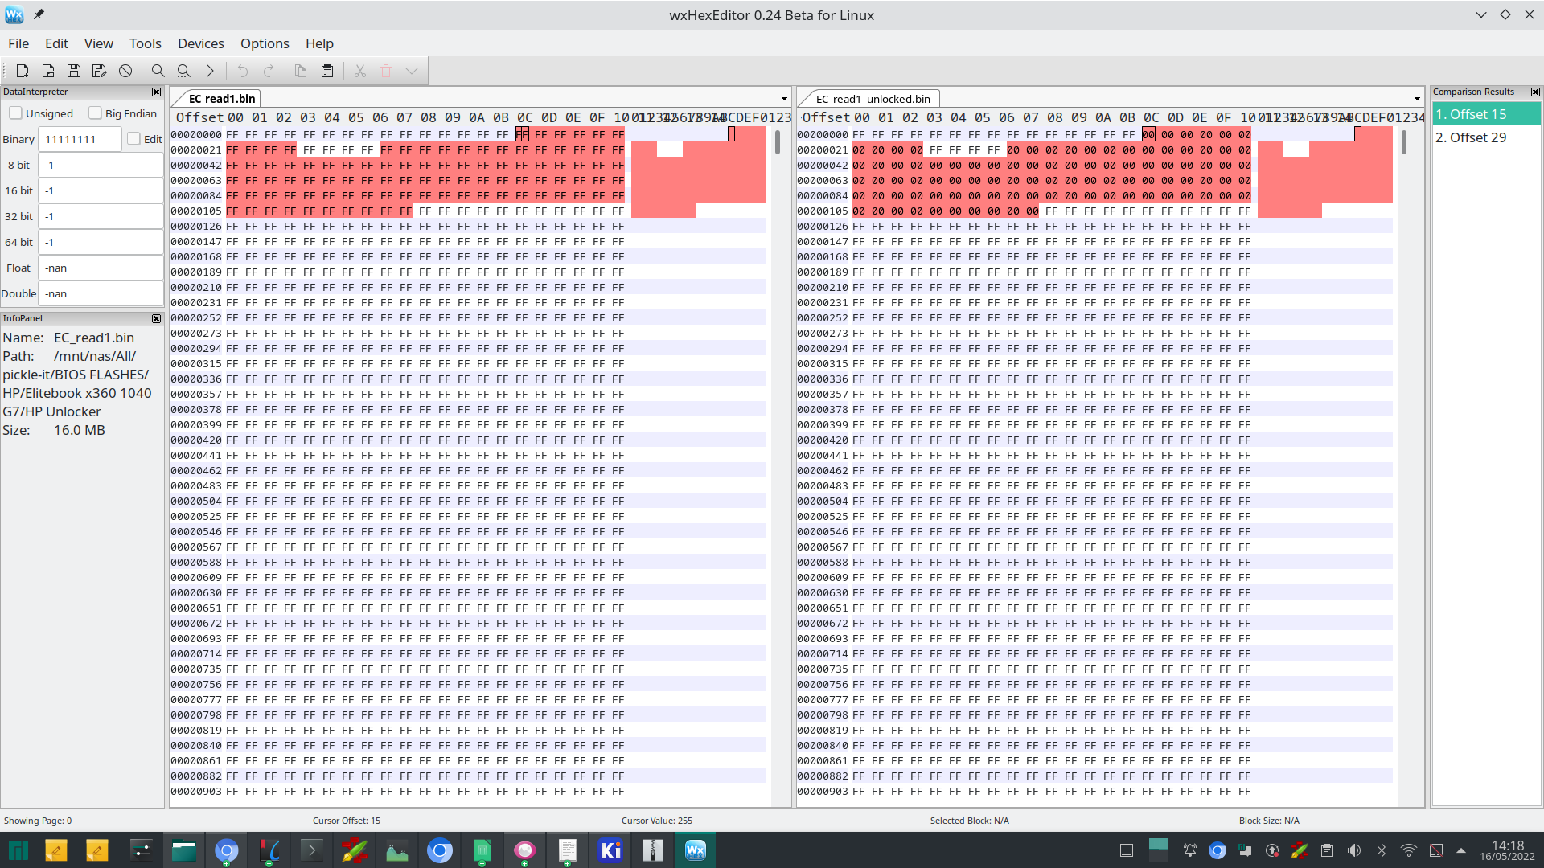Viewport: 1544px width, 868px height.
Task: Click the Close File toolbar icon
Action: click(x=125, y=71)
